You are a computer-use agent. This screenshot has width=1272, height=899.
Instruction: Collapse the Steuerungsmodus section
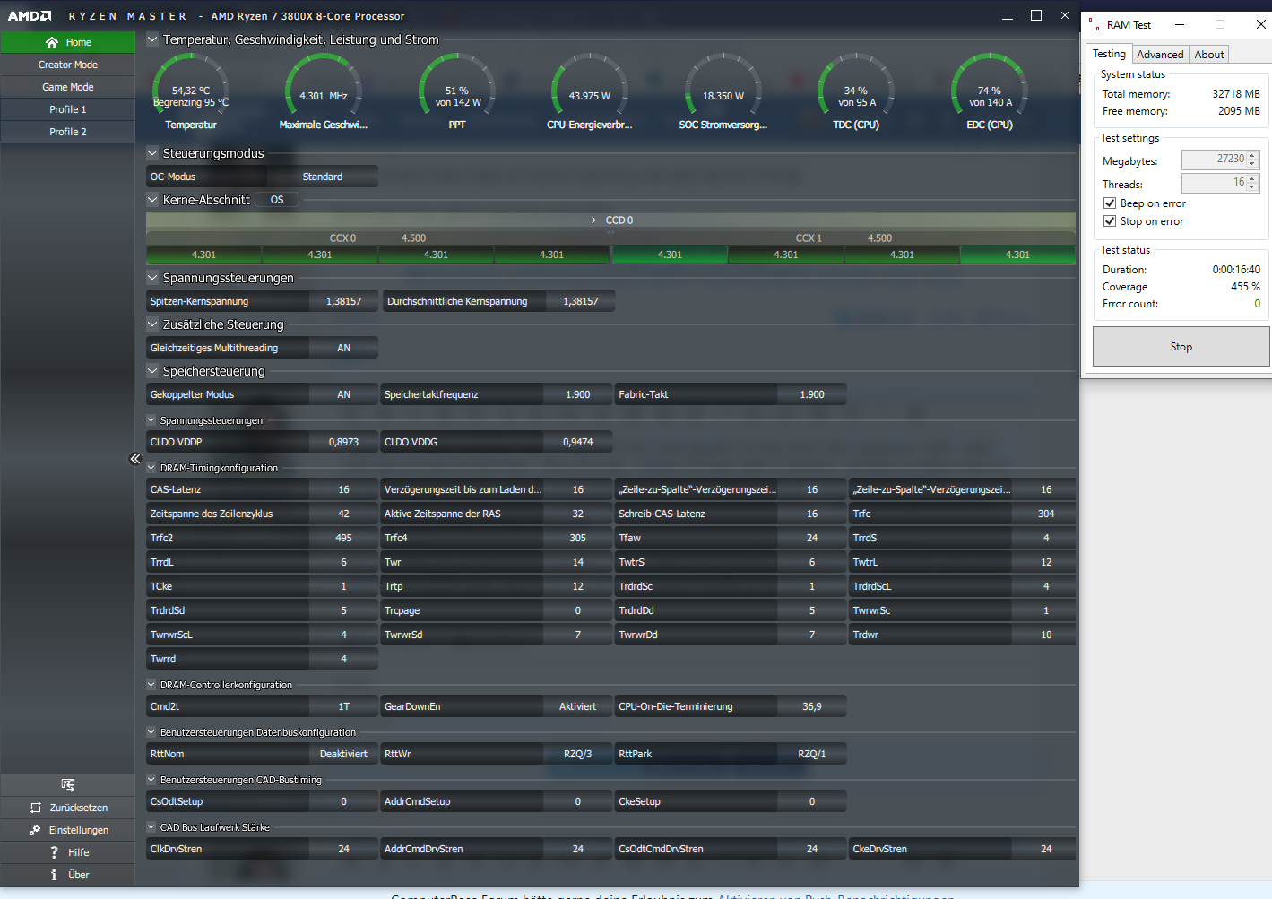(x=152, y=153)
